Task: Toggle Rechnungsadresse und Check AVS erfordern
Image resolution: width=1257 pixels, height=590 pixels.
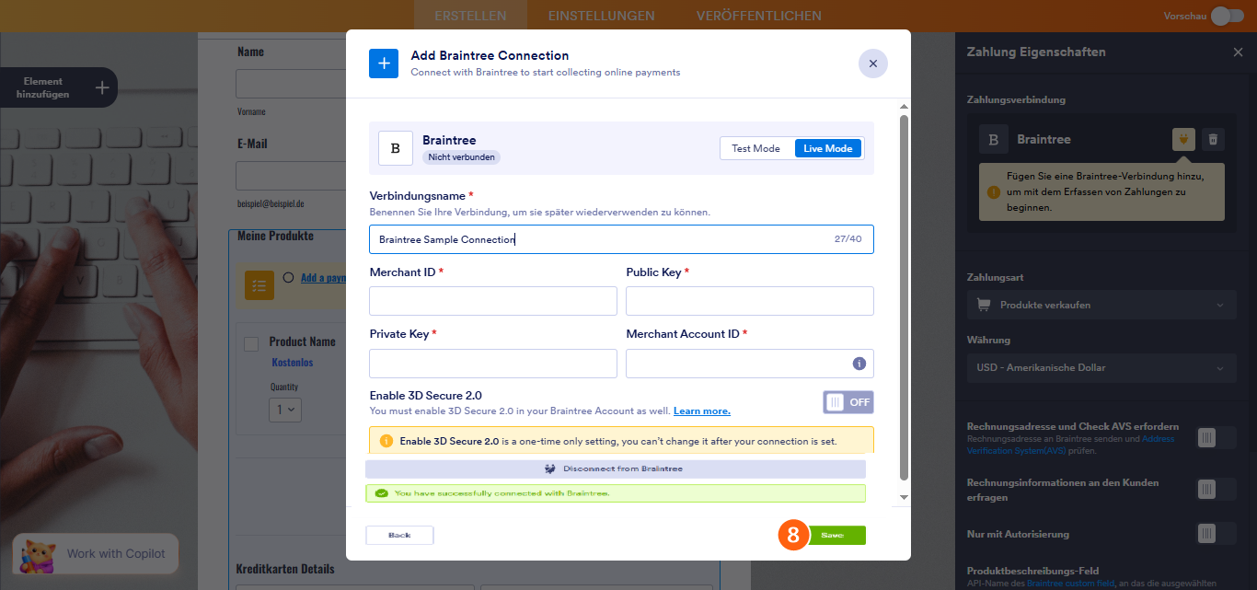Action: coord(1217,438)
